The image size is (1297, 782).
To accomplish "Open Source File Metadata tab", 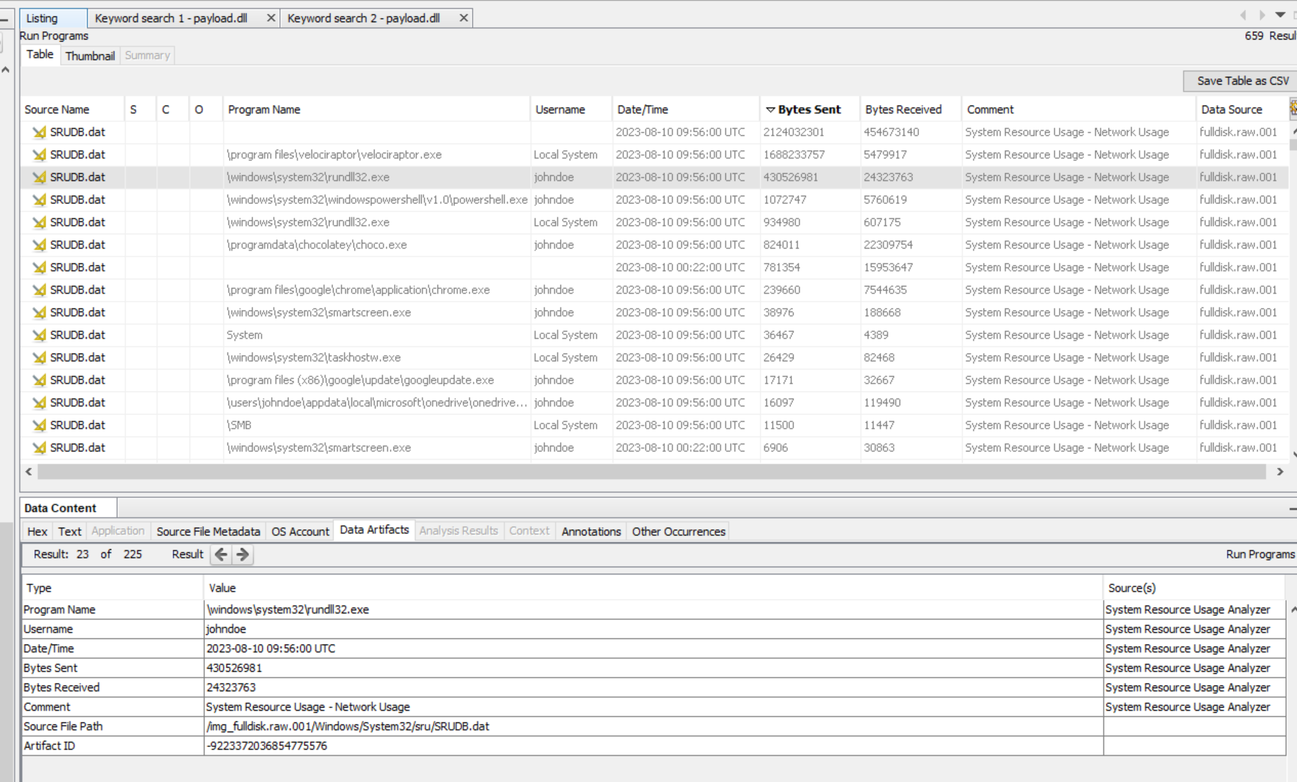I will (209, 531).
